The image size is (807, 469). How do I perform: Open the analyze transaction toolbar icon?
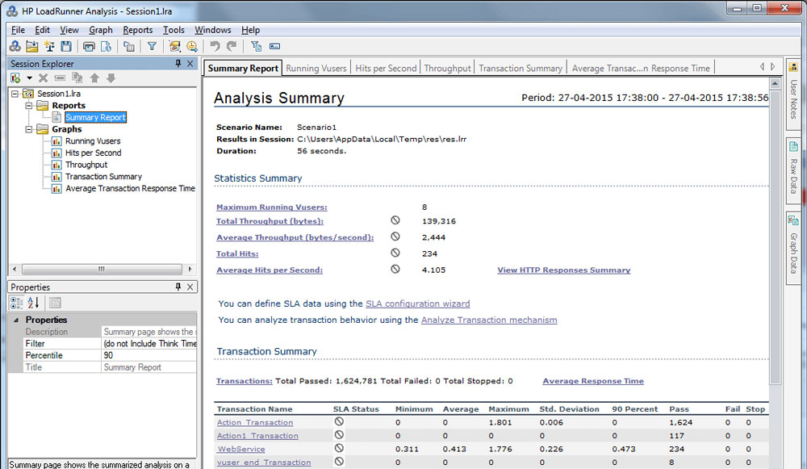[174, 46]
